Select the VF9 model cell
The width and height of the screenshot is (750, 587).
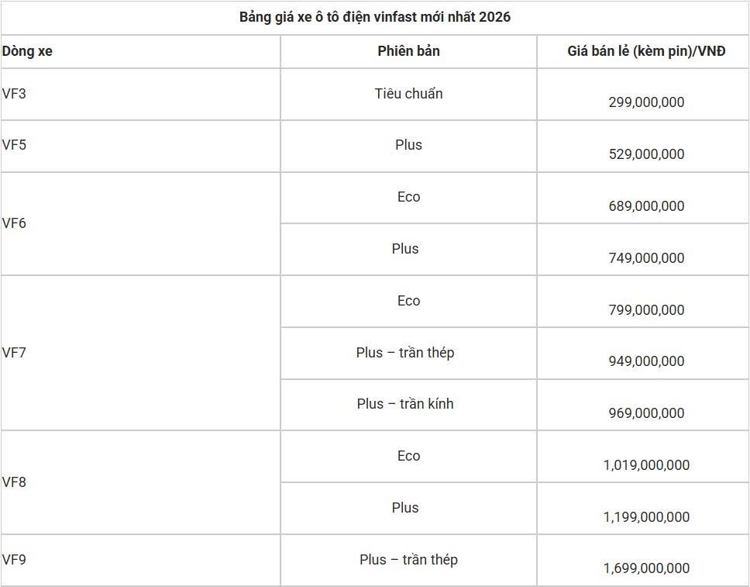click(14, 559)
